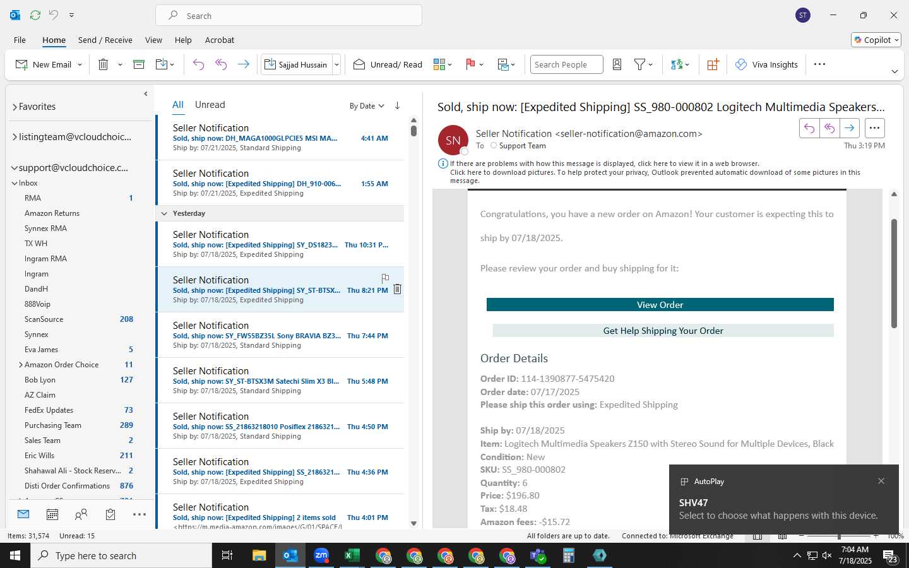
Task: Open the By Date sort dropdown
Action: (x=367, y=106)
